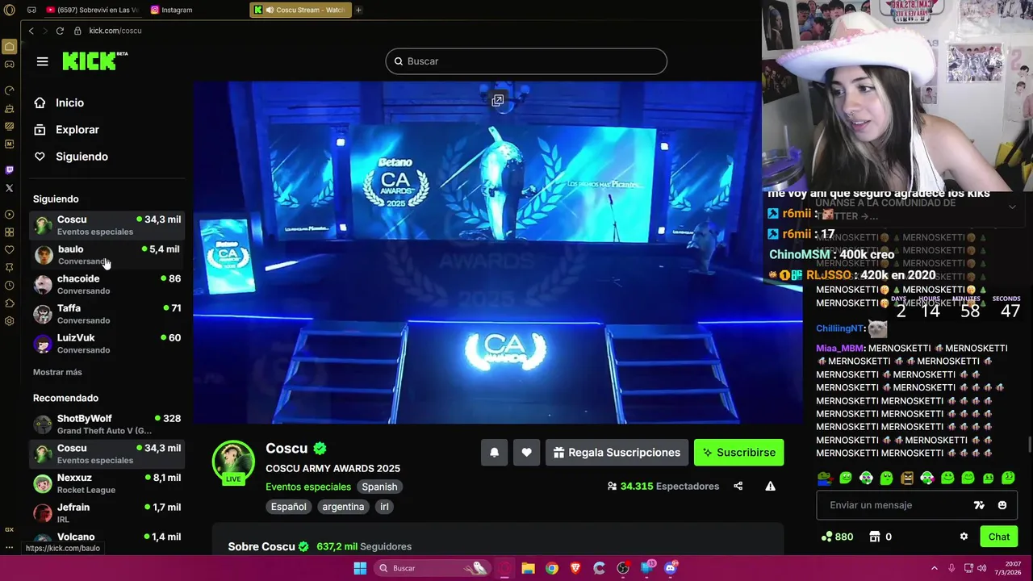Open X icon in Opera sidebar
This screenshot has height=581, width=1033.
(9, 188)
